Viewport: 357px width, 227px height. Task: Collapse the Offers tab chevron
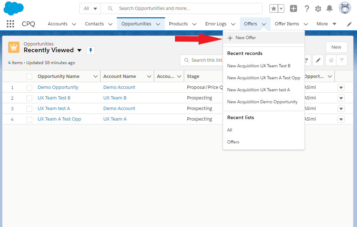(x=264, y=24)
